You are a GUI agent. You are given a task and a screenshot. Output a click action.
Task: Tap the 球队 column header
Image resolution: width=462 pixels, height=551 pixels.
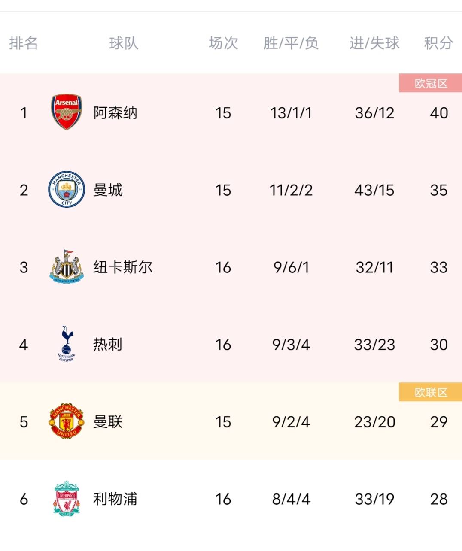click(x=124, y=43)
